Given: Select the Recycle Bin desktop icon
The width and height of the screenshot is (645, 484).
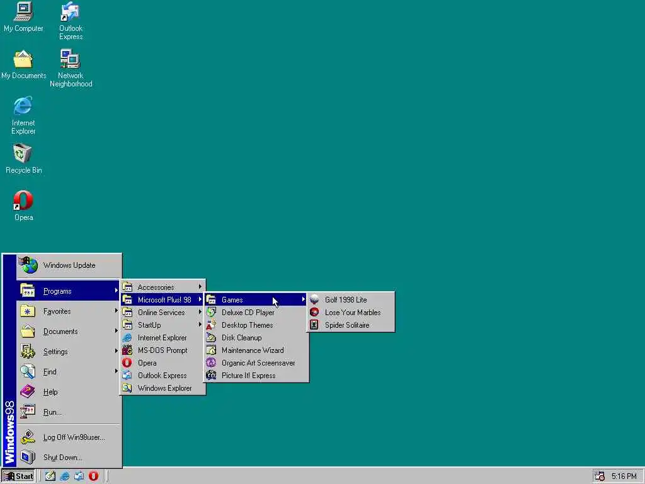Looking at the screenshot, I should pyautogui.click(x=23, y=158).
